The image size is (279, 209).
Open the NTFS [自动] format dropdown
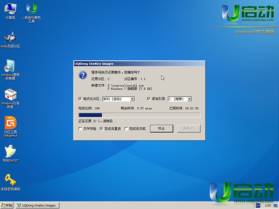pyautogui.click(x=119, y=99)
